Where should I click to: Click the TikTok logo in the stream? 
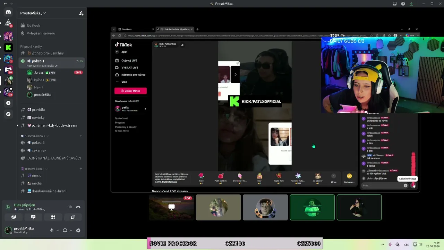pyautogui.click(x=123, y=45)
